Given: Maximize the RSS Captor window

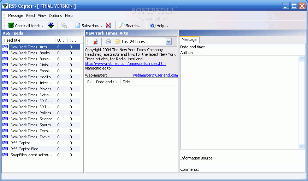Looking at the screenshot, I should point(294,6).
